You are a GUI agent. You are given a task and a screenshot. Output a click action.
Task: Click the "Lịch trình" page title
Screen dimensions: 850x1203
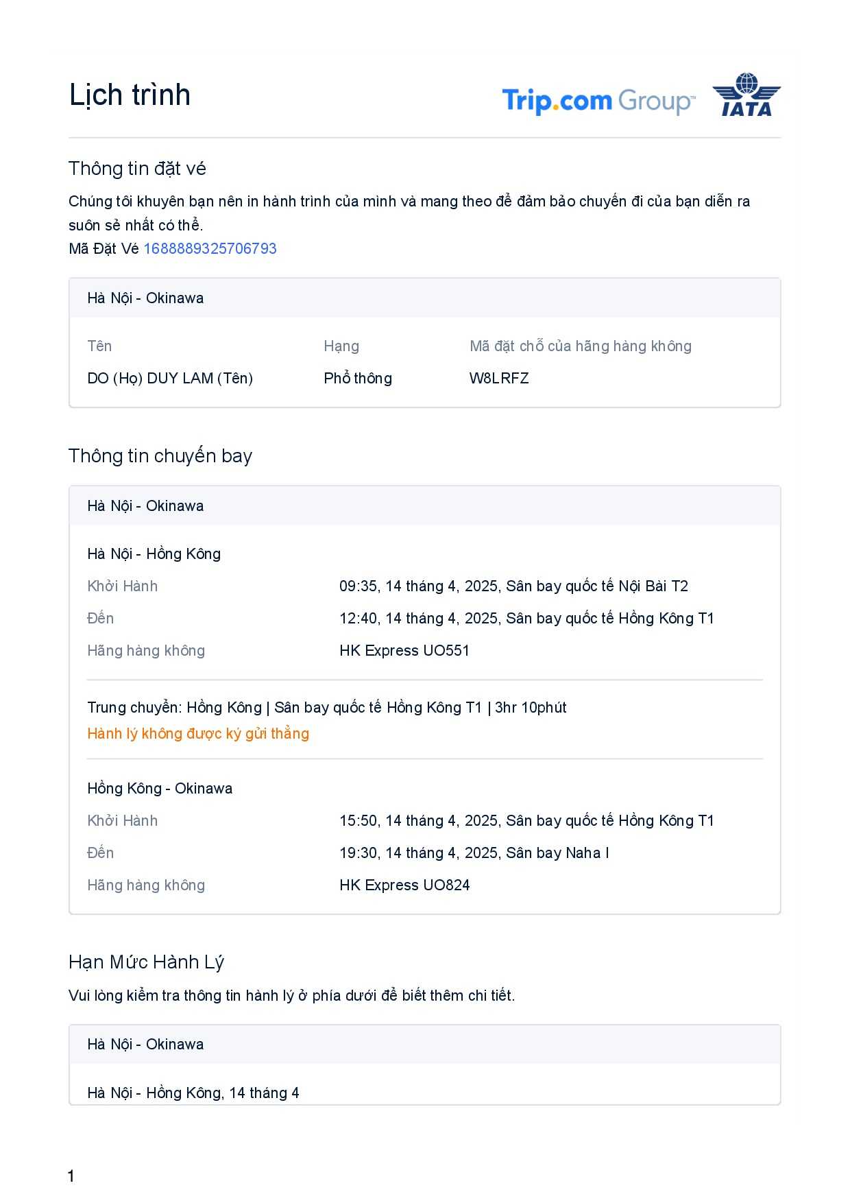point(130,95)
